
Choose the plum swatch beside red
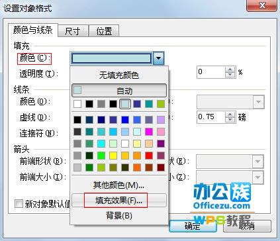(161, 156)
